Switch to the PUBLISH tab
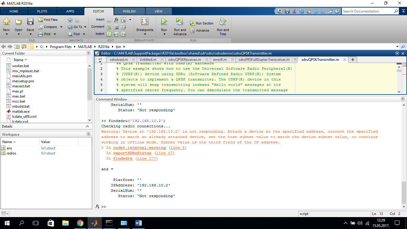The image size is (407, 229). click(x=129, y=11)
